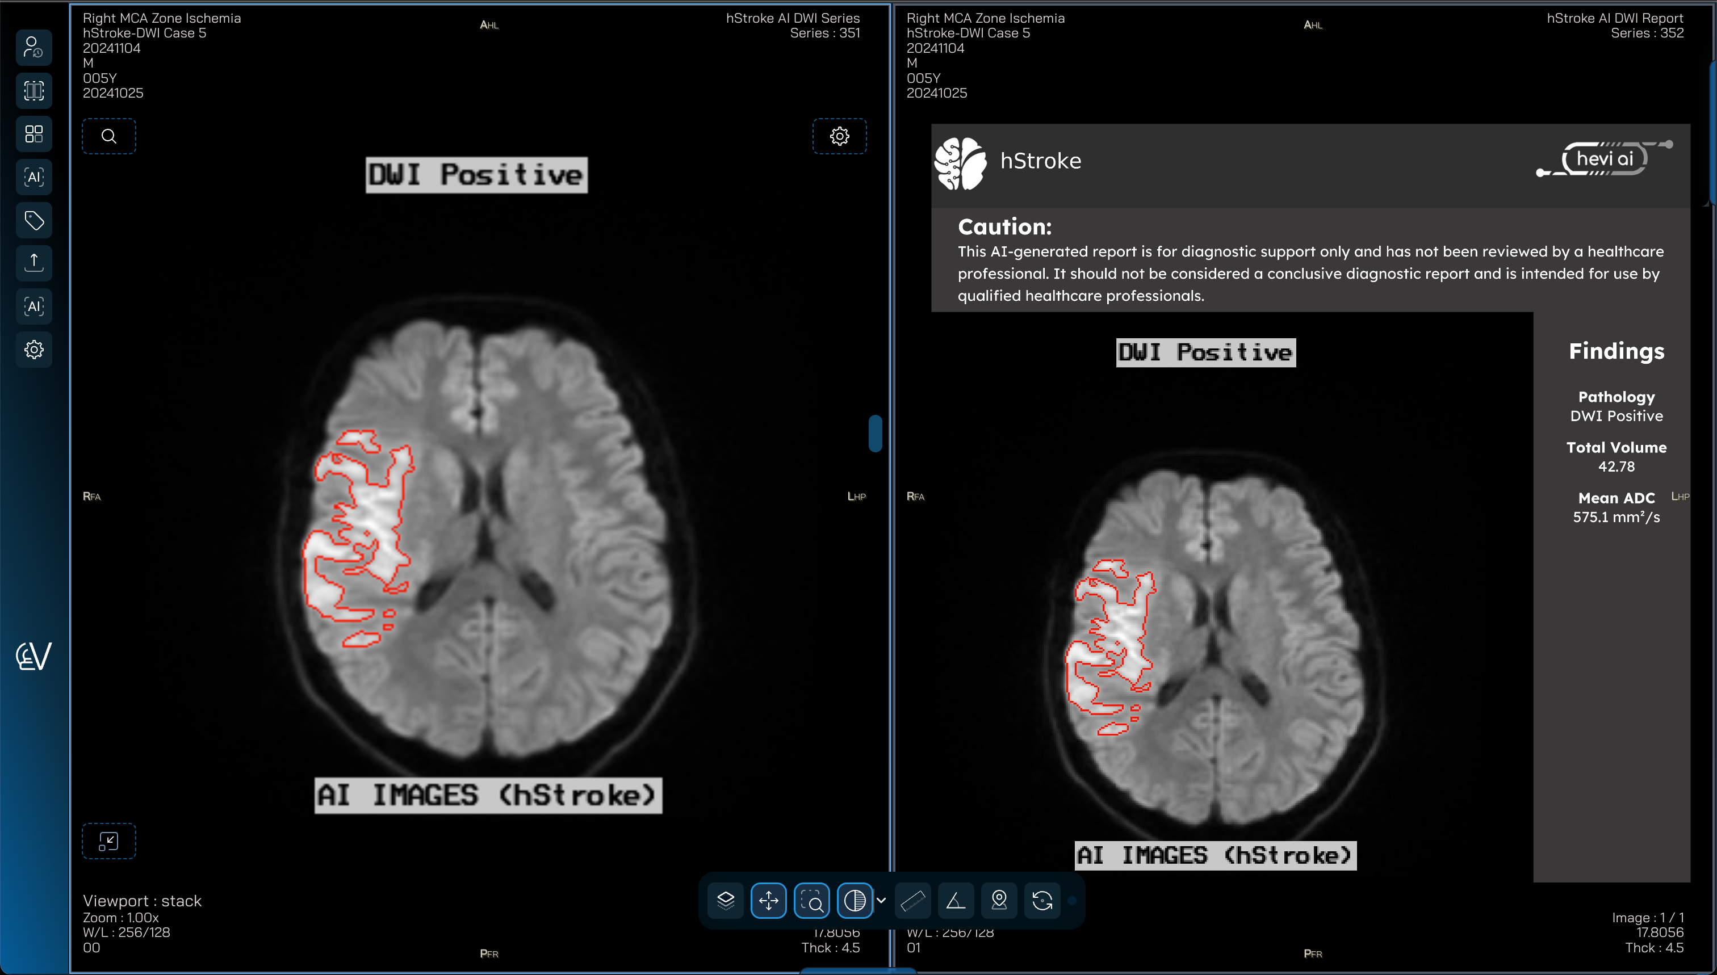Select the tag/label icon in the sidebar

[x=33, y=220]
